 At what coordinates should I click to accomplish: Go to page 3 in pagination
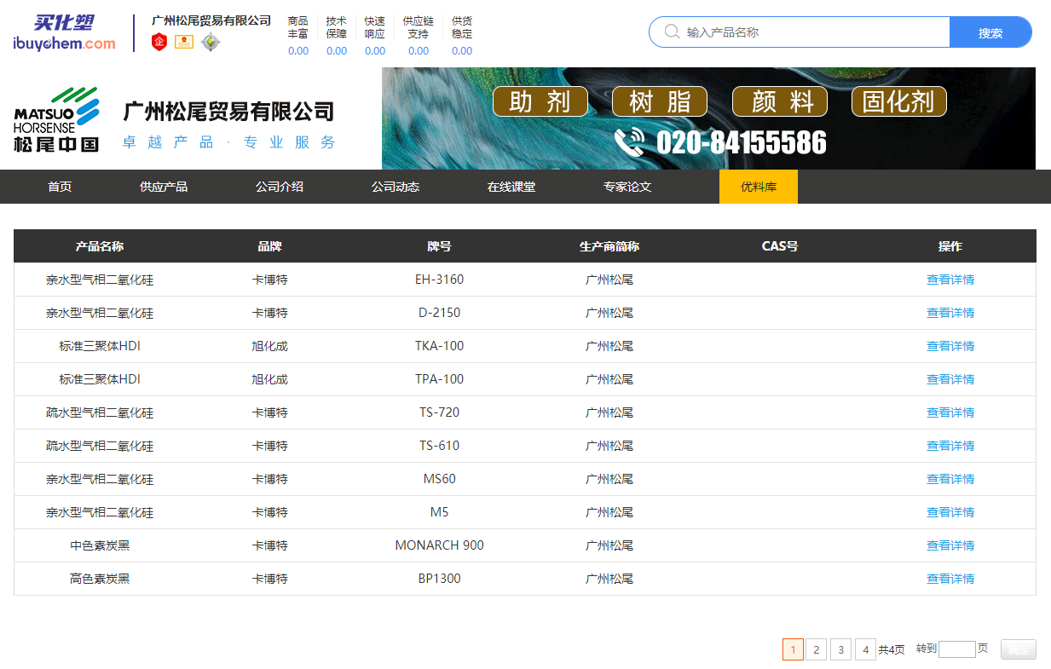(840, 649)
